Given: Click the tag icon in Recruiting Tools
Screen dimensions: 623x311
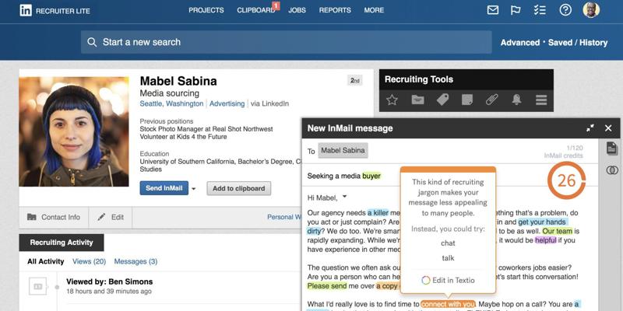Looking at the screenshot, I should pyautogui.click(x=442, y=100).
